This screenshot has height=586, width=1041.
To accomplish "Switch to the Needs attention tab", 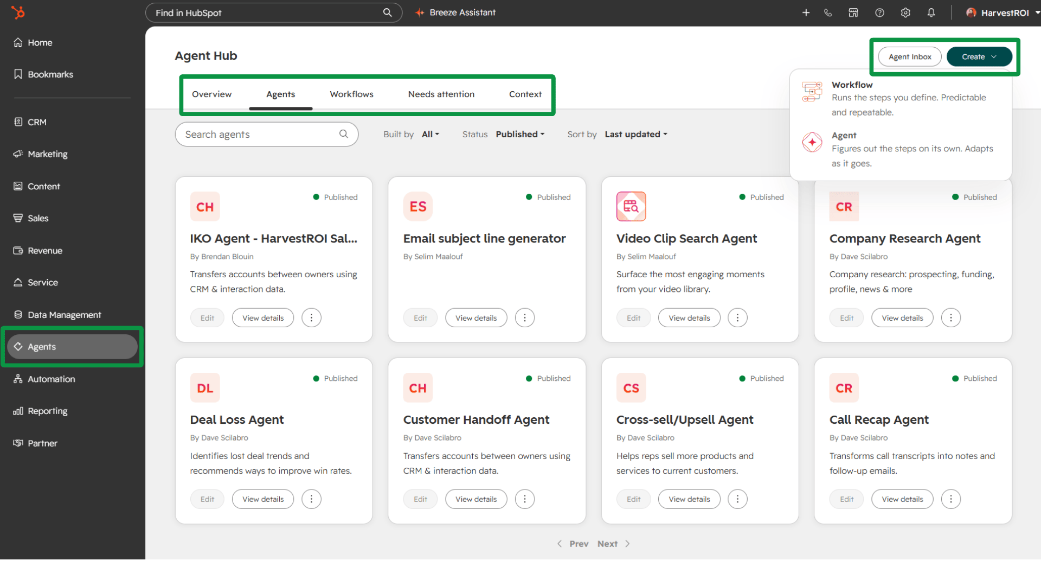I will [441, 94].
